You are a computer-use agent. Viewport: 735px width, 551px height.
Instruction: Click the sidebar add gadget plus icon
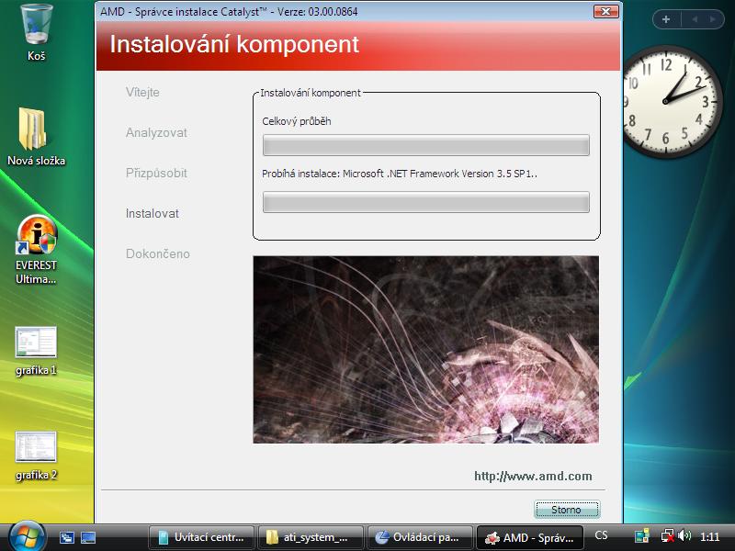(x=666, y=19)
